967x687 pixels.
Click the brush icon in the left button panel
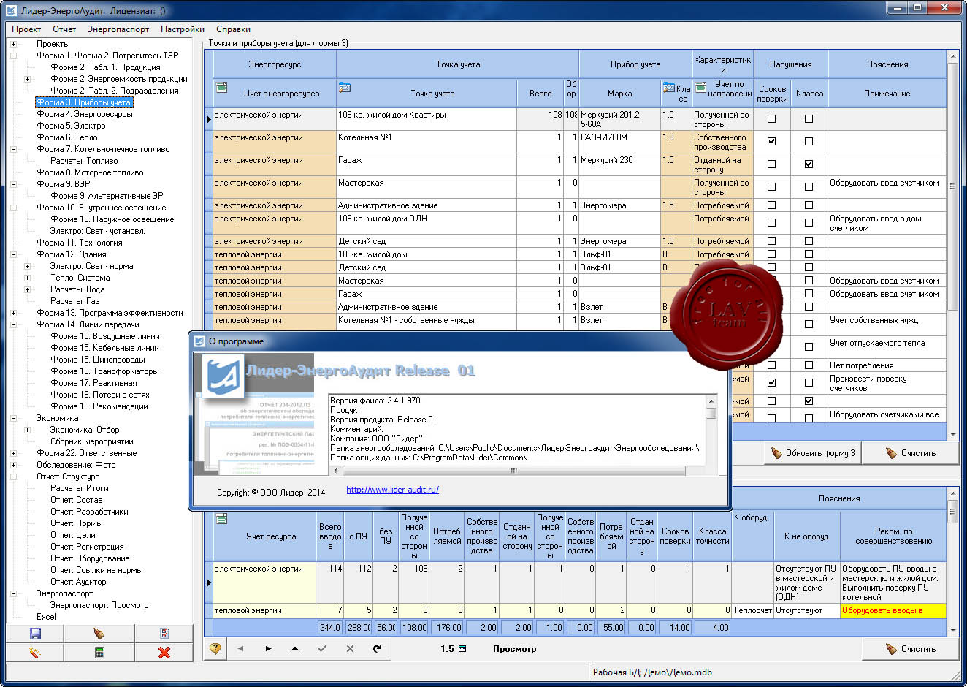[x=99, y=634]
